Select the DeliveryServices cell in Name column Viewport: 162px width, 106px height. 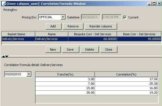pos(52,39)
